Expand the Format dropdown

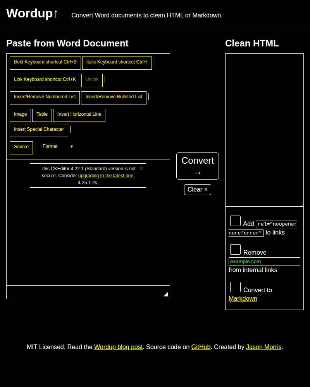point(57,147)
